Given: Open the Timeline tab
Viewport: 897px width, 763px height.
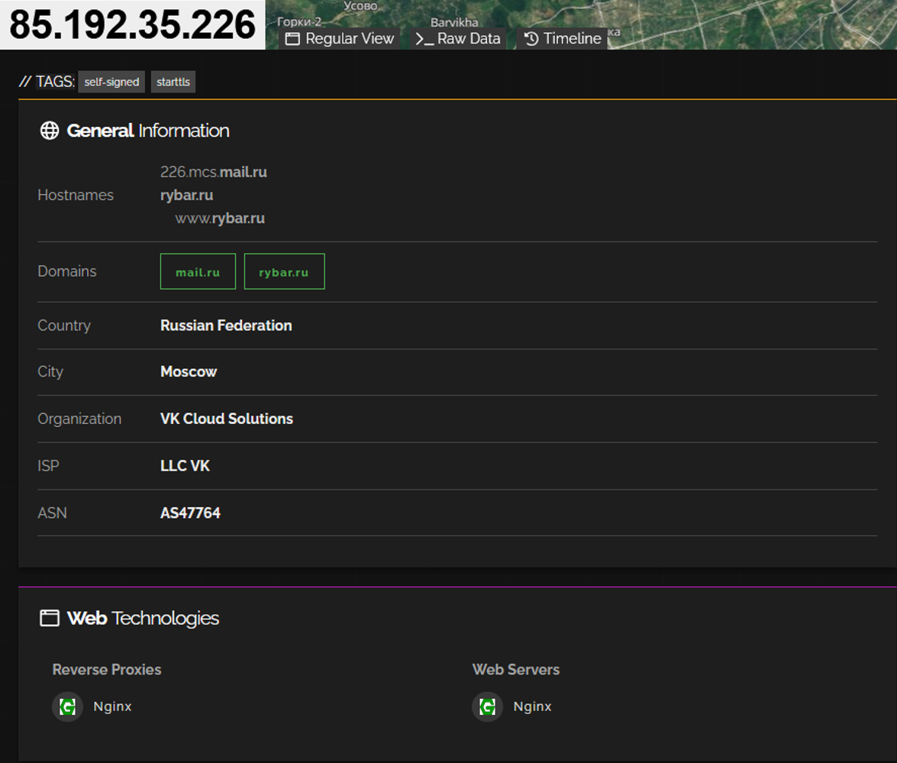Looking at the screenshot, I should [563, 38].
